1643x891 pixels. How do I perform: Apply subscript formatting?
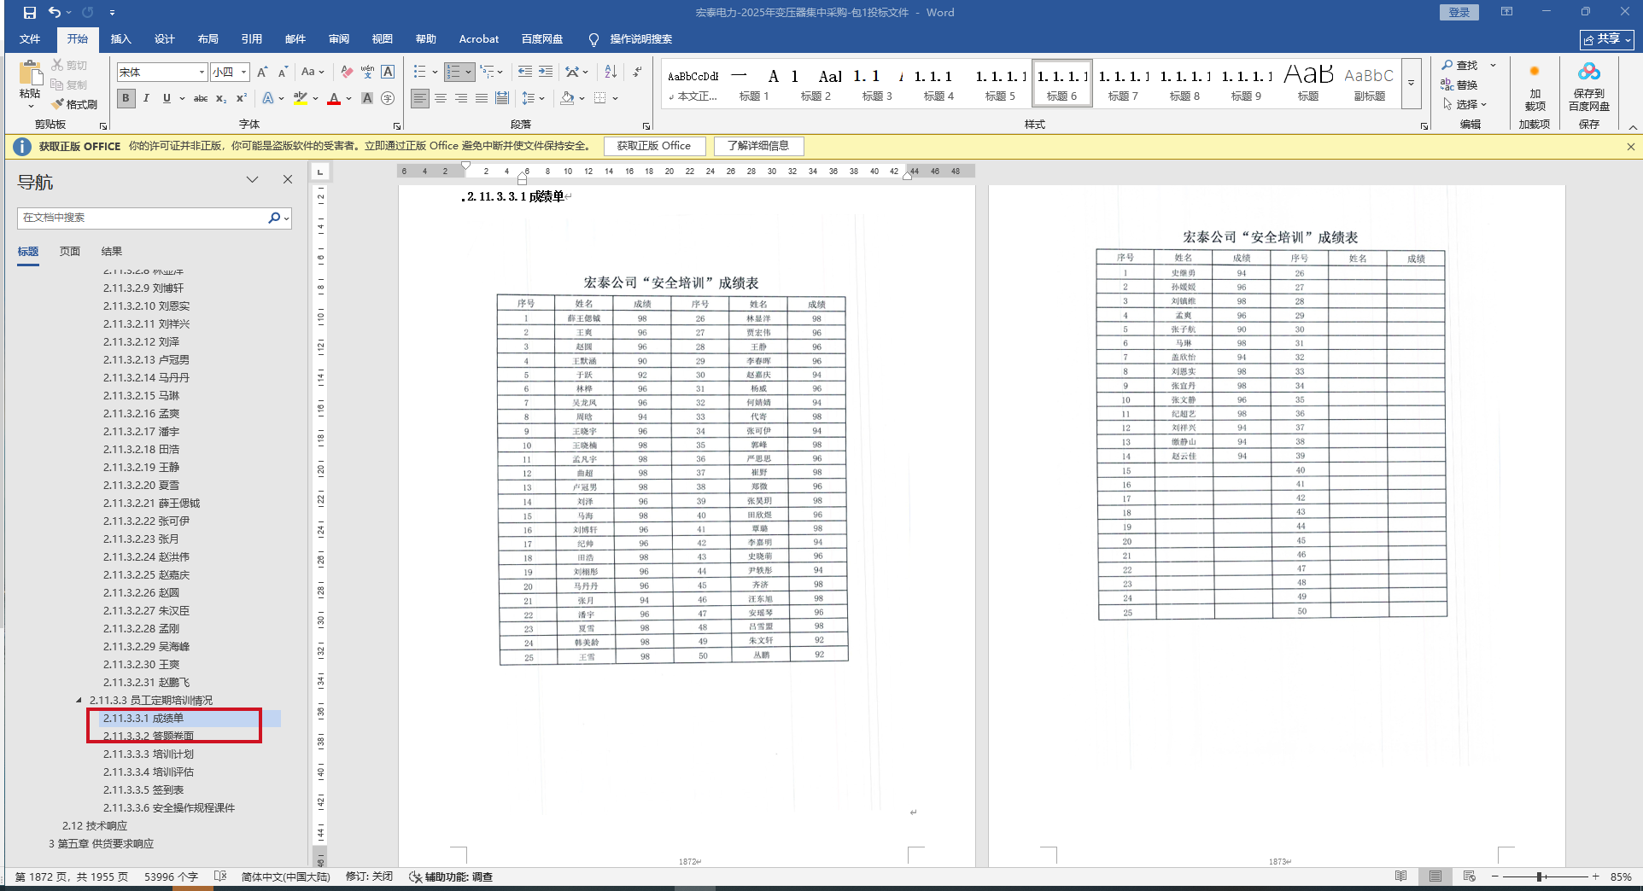pyautogui.click(x=221, y=99)
